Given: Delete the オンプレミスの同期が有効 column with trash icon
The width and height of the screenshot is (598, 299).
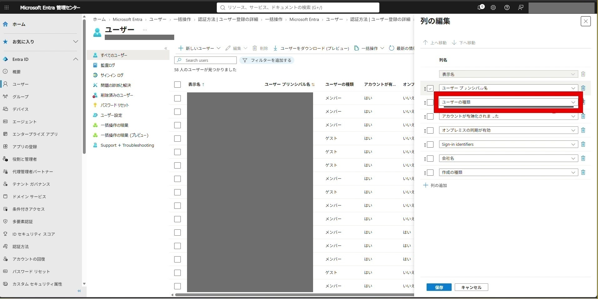Looking at the screenshot, I should tap(583, 130).
